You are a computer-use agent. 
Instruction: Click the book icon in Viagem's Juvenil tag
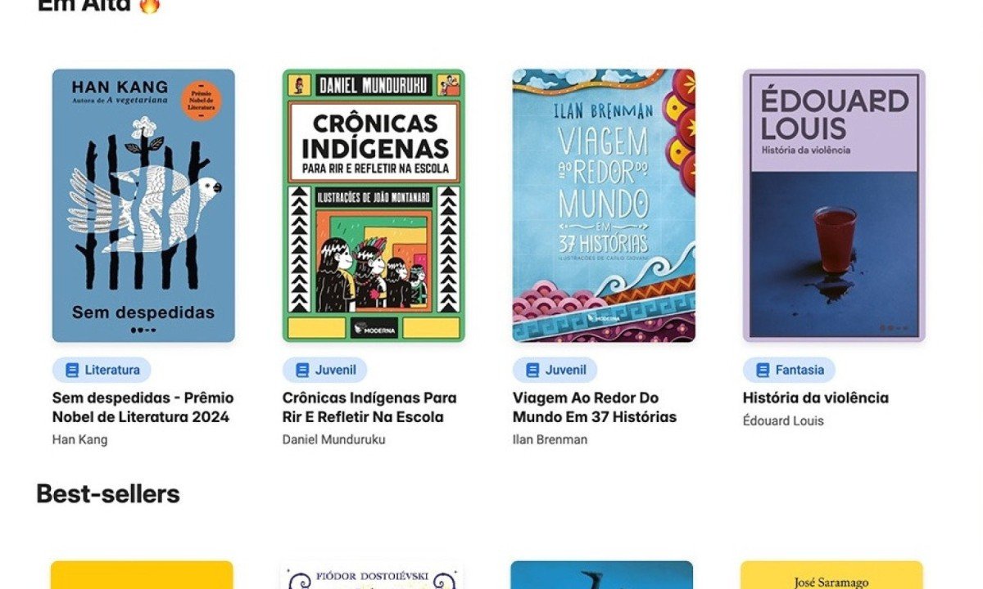[532, 370]
